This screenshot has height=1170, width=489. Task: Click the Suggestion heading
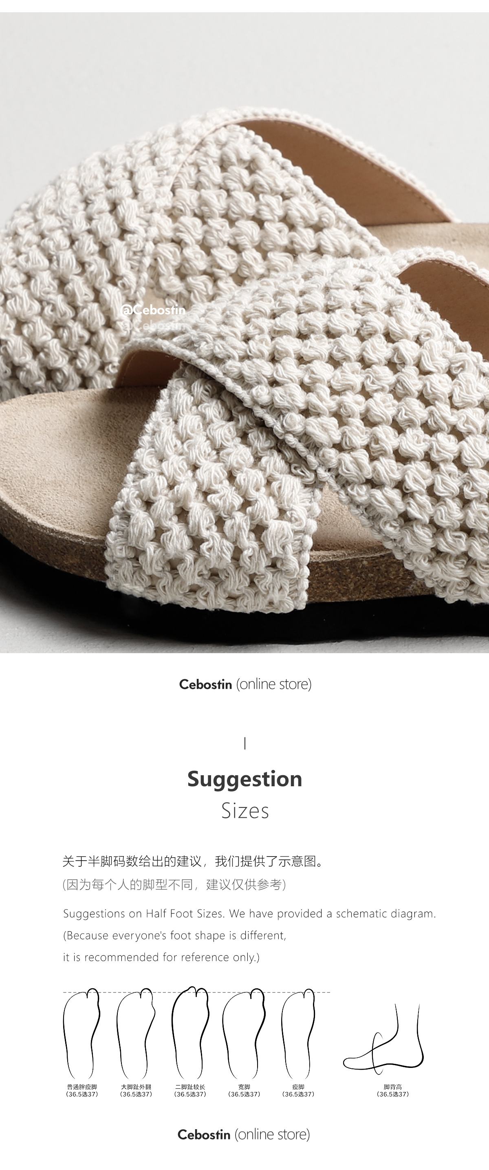click(245, 779)
